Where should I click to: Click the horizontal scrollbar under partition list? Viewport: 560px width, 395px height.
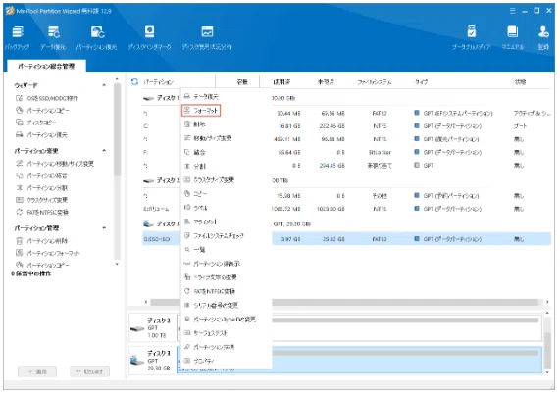[x=346, y=302]
